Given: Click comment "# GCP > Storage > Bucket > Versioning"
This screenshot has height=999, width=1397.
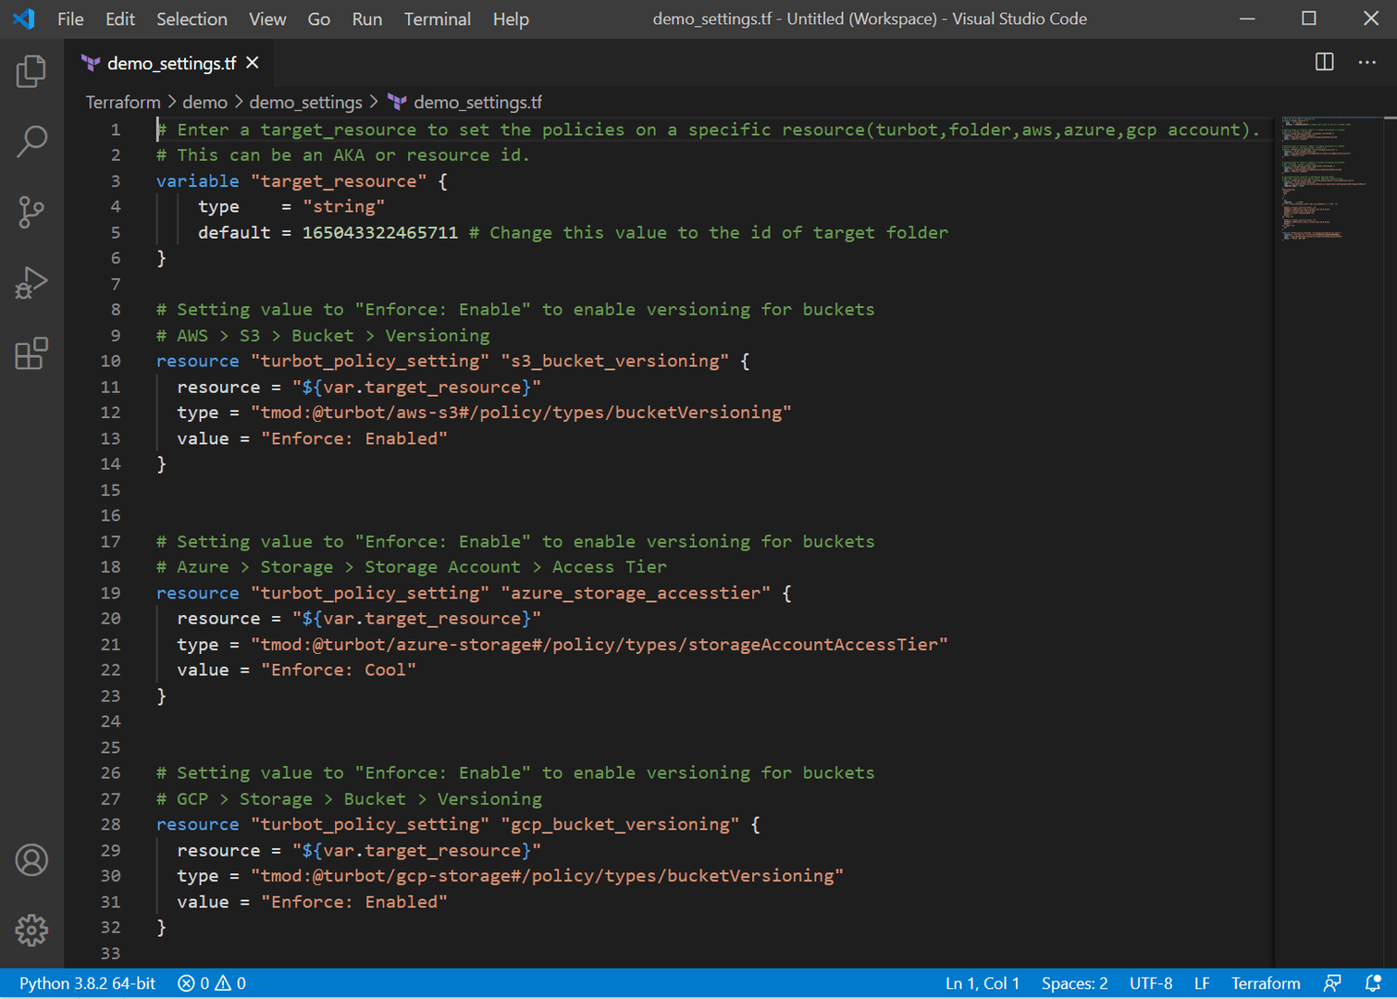Looking at the screenshot, I should (x=350, y=798).
